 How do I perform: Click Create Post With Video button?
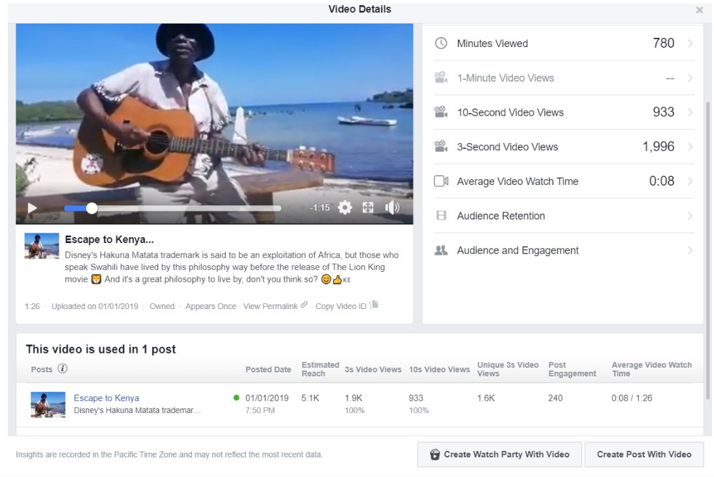pyautogui.click(x=643, y=454)
